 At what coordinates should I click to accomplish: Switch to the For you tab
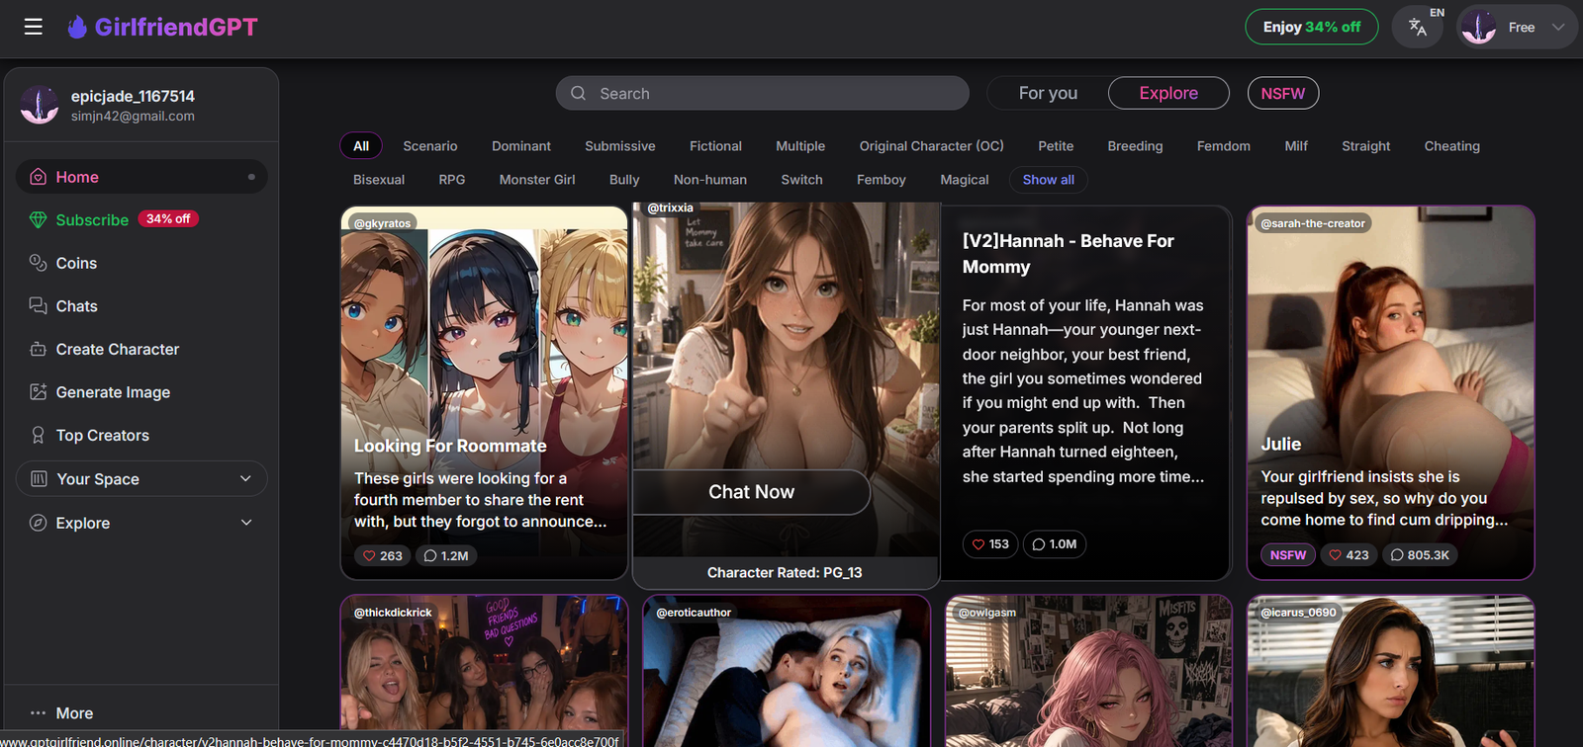[1049, 93]
